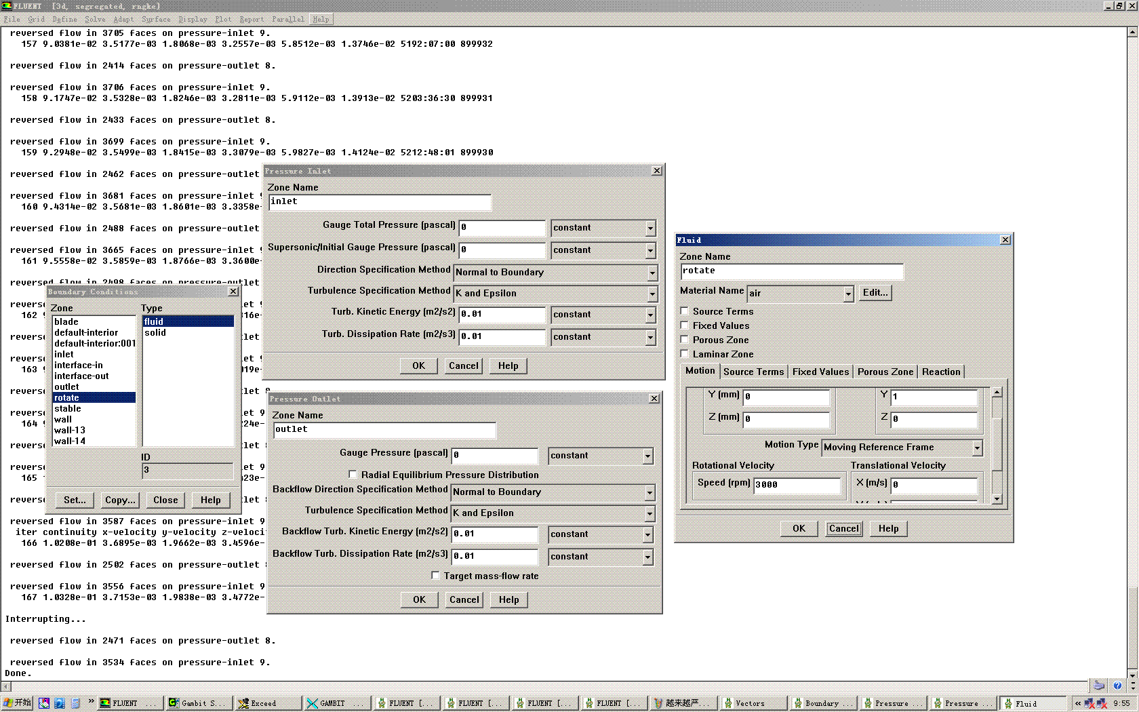The image size is (1139, 712).
Task: Switch to GAMBIT taskbar window
Action: 336,703
